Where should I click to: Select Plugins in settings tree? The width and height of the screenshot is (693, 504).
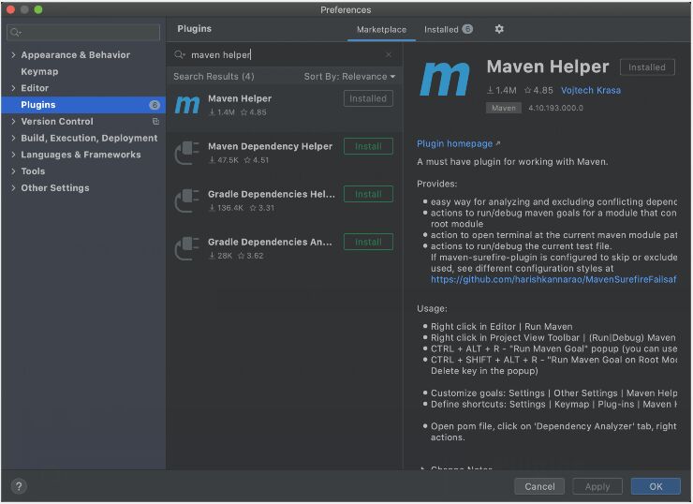click(83, 105)
